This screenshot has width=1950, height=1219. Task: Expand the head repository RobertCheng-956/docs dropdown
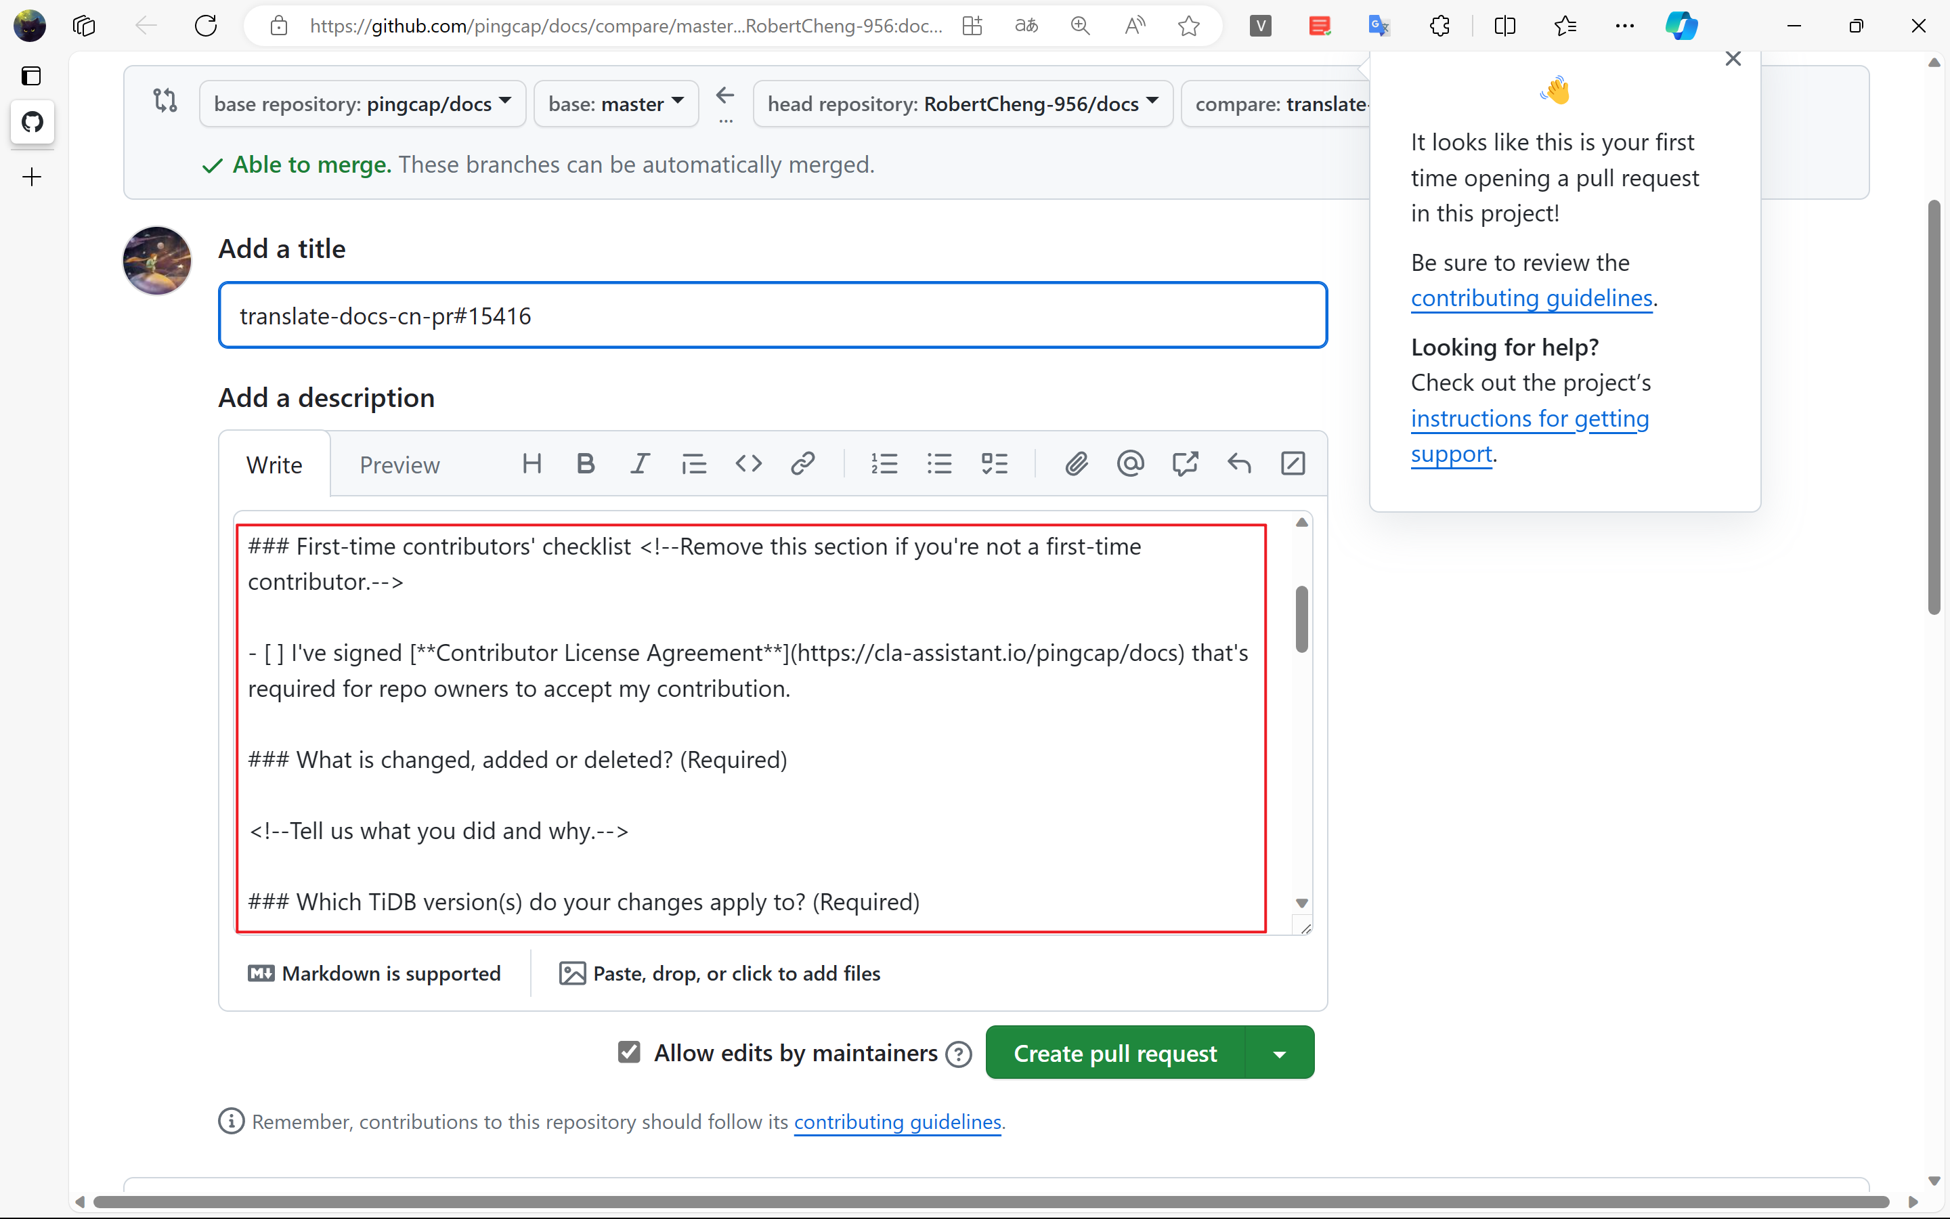pyautogui.click(x=962, y=103)
